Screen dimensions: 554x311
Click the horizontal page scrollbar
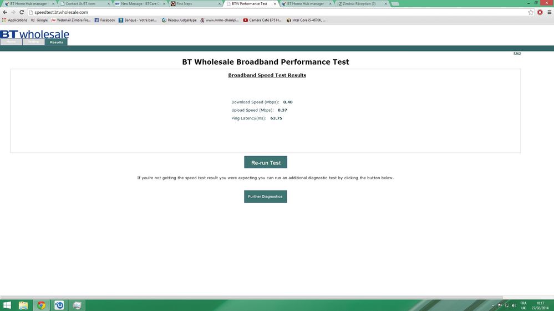(x=252, y=297)
